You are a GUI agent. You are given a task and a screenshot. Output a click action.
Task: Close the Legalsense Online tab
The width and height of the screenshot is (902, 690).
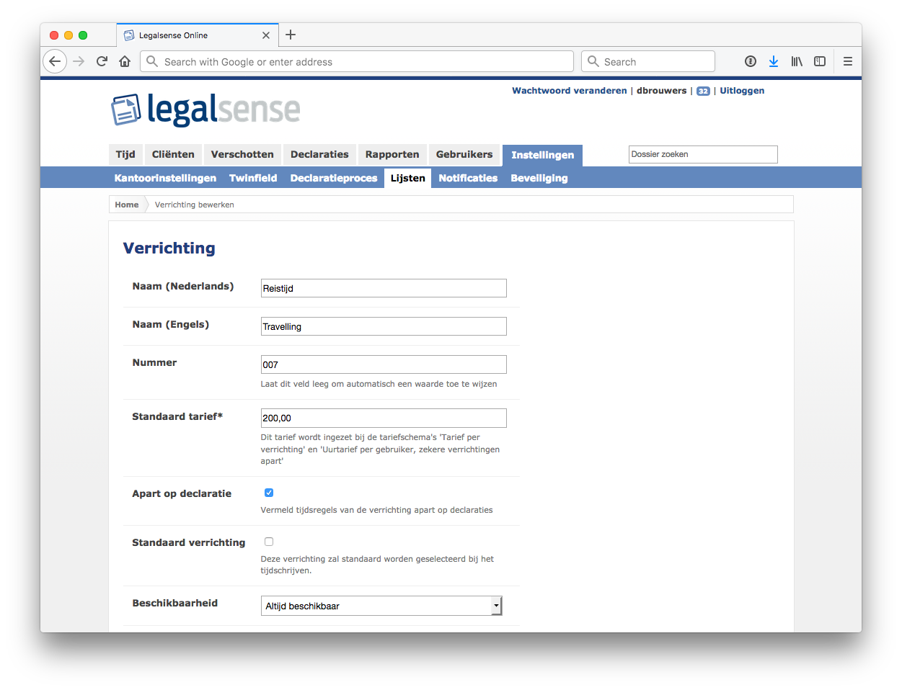click(266, 35)
